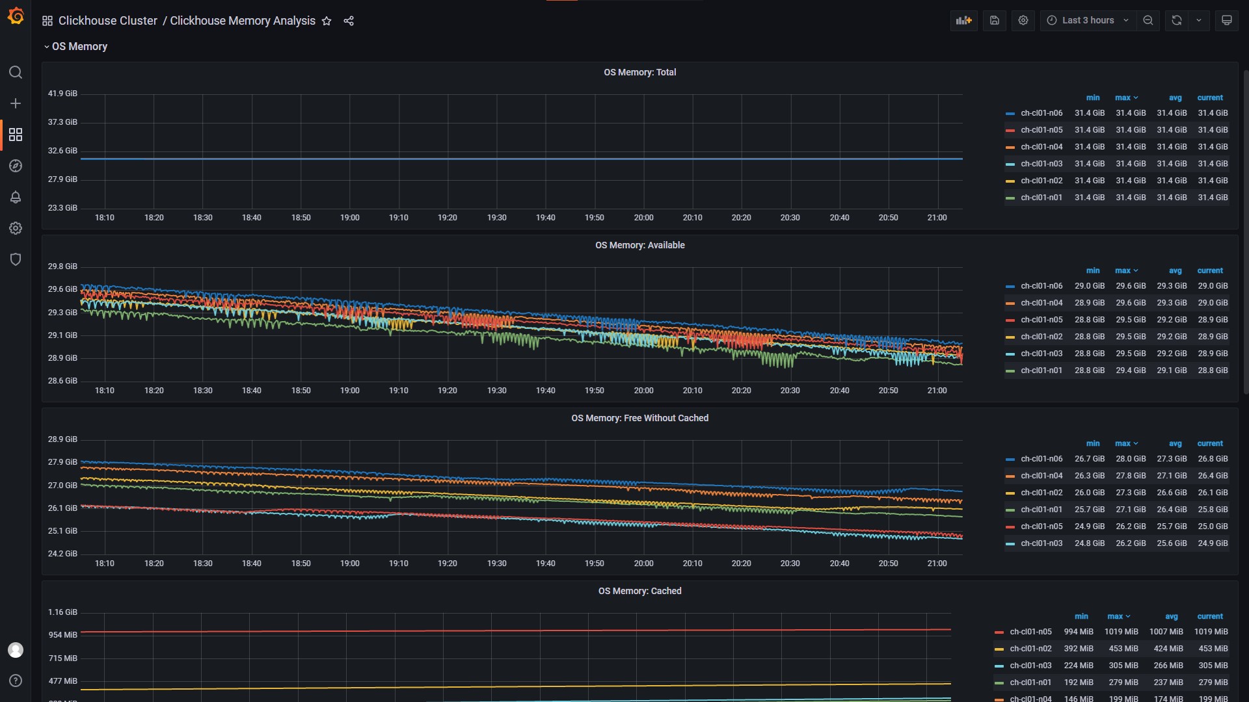Toggle ch-cl01-n05 series in Cached legend

[1030, 632]
